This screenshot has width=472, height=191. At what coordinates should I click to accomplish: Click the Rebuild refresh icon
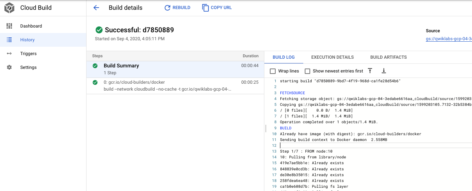[167, 8]
